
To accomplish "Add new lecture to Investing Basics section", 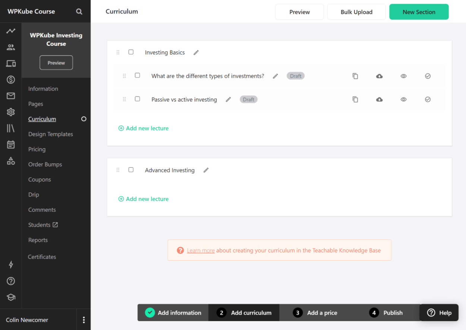I will (x=144, y=128).
